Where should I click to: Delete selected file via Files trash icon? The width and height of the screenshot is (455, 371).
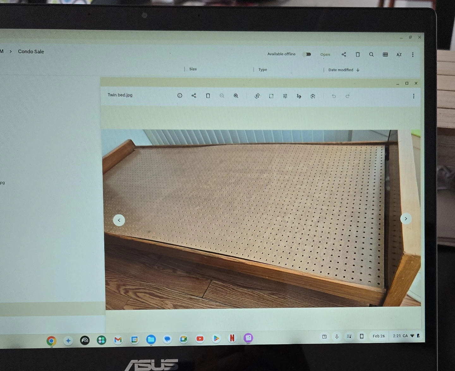pos(358,55)
